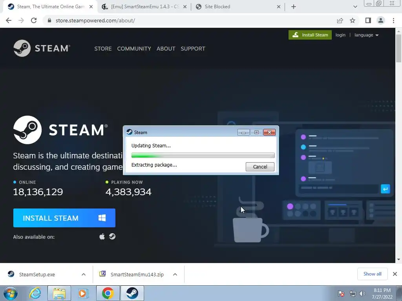Click the Extracting package... status text
The width and height of the screenshot is (402, 301).
click(154, 165)
